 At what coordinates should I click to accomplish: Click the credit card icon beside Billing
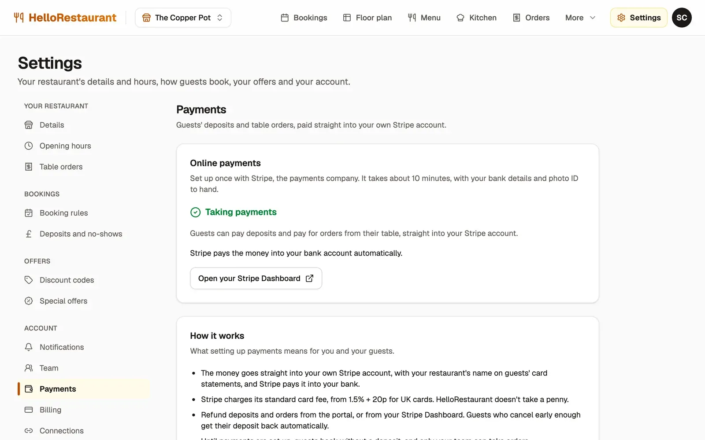pos(29,410)
